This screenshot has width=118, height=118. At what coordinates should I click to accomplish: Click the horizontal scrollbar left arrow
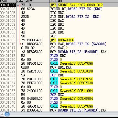click(2, 114)
